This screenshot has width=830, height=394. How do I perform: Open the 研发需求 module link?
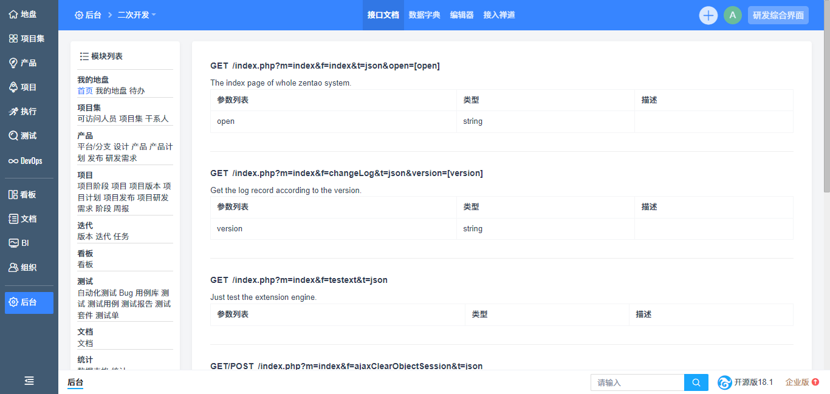122,158
